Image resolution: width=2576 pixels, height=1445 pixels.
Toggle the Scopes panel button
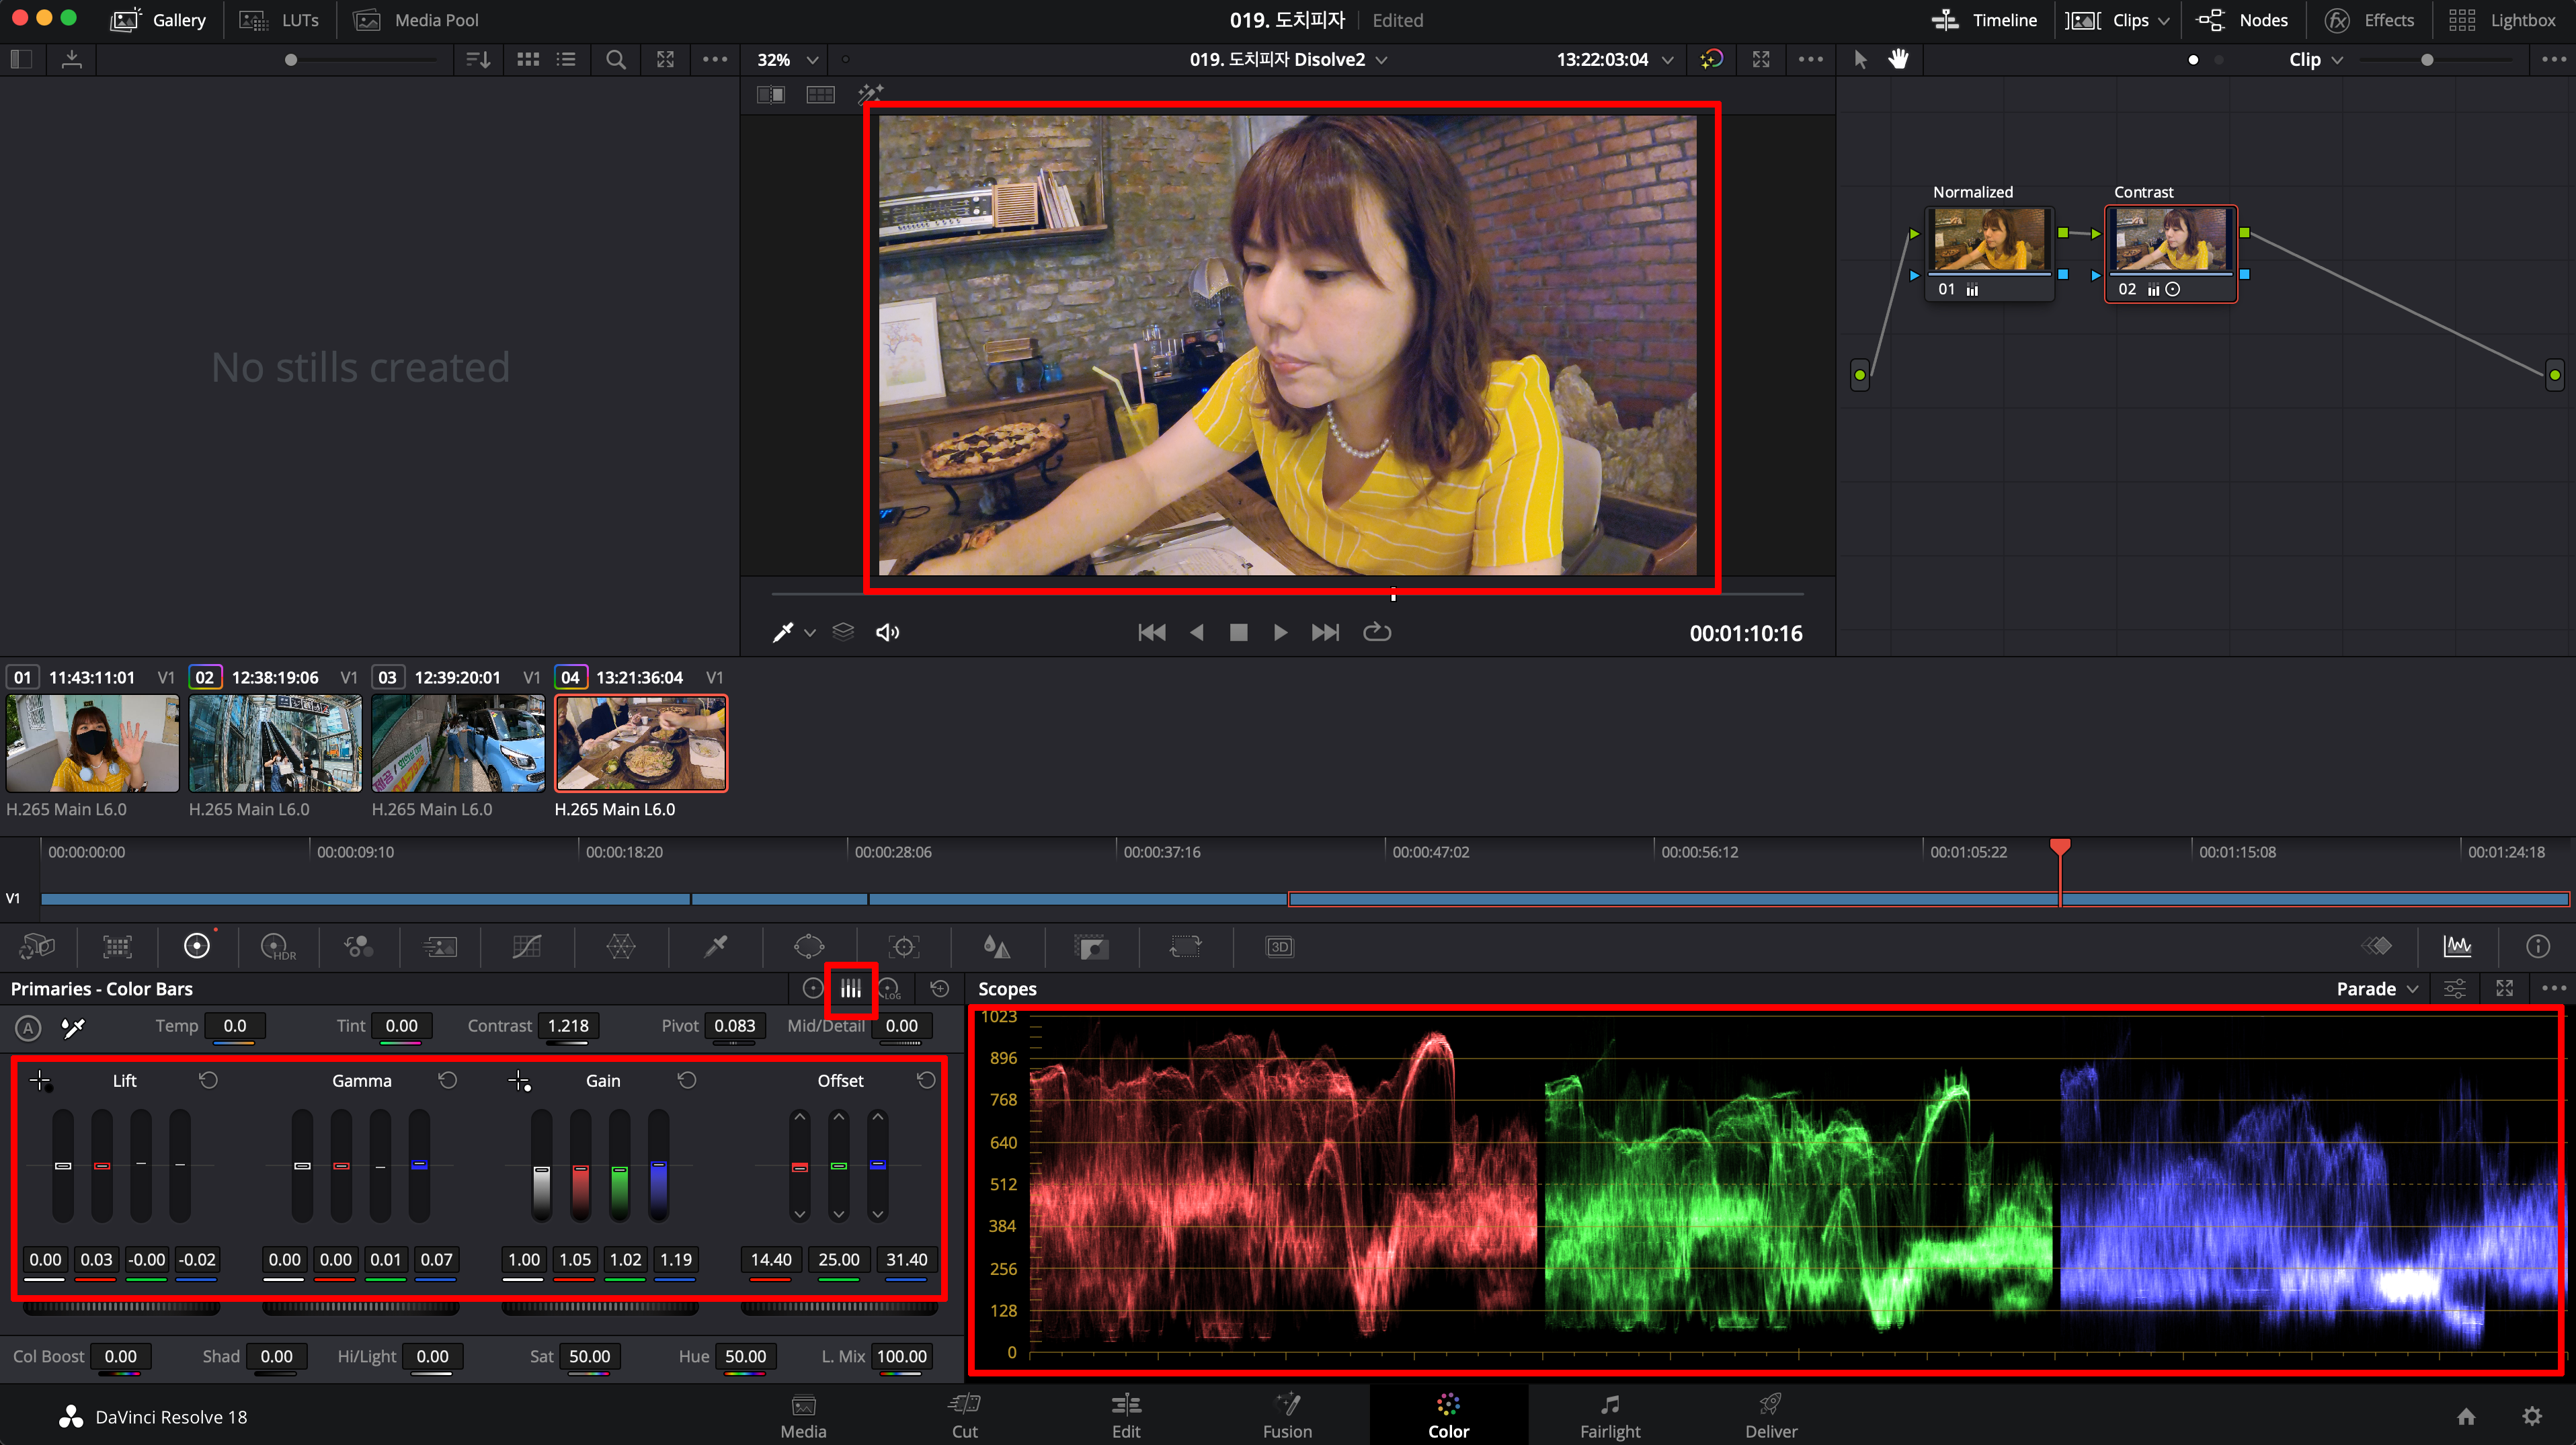(2457, 946)
